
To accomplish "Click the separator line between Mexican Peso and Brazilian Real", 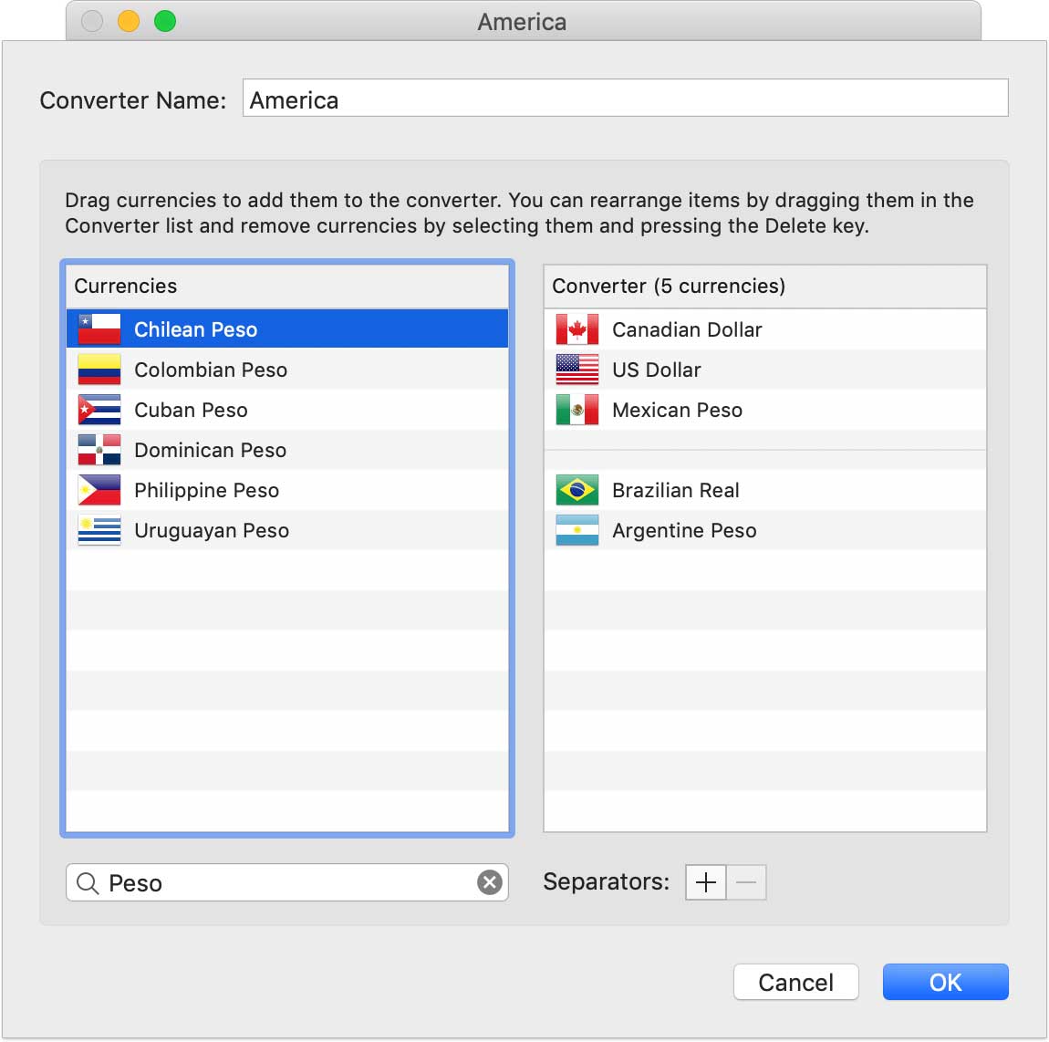I will coord(764,450).
